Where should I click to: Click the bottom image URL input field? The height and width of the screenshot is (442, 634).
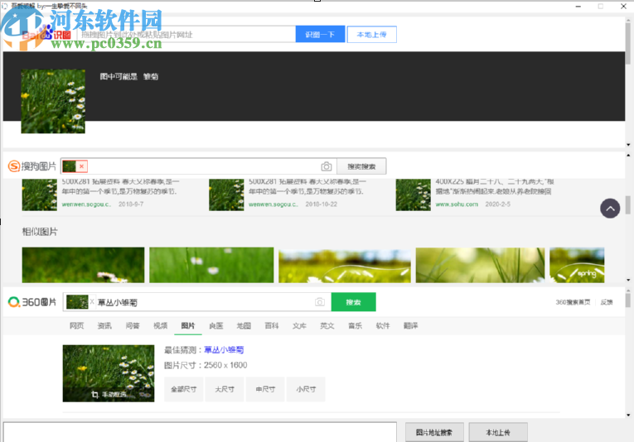pyautogui.click(x=199, y=432)
